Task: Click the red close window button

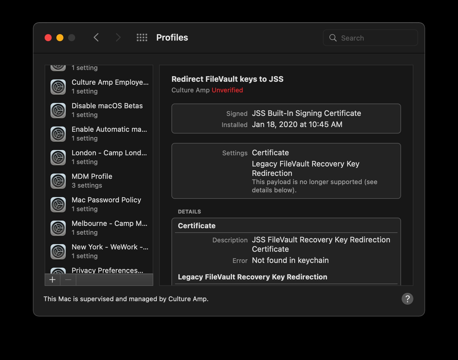Action: [x=48, y=38]
